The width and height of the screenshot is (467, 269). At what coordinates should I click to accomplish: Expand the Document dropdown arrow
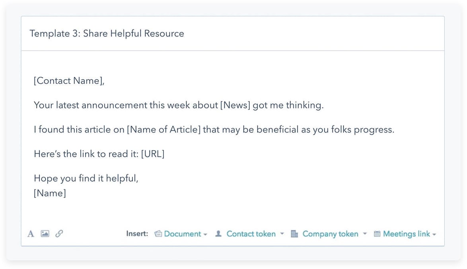[x=205, y=234]
